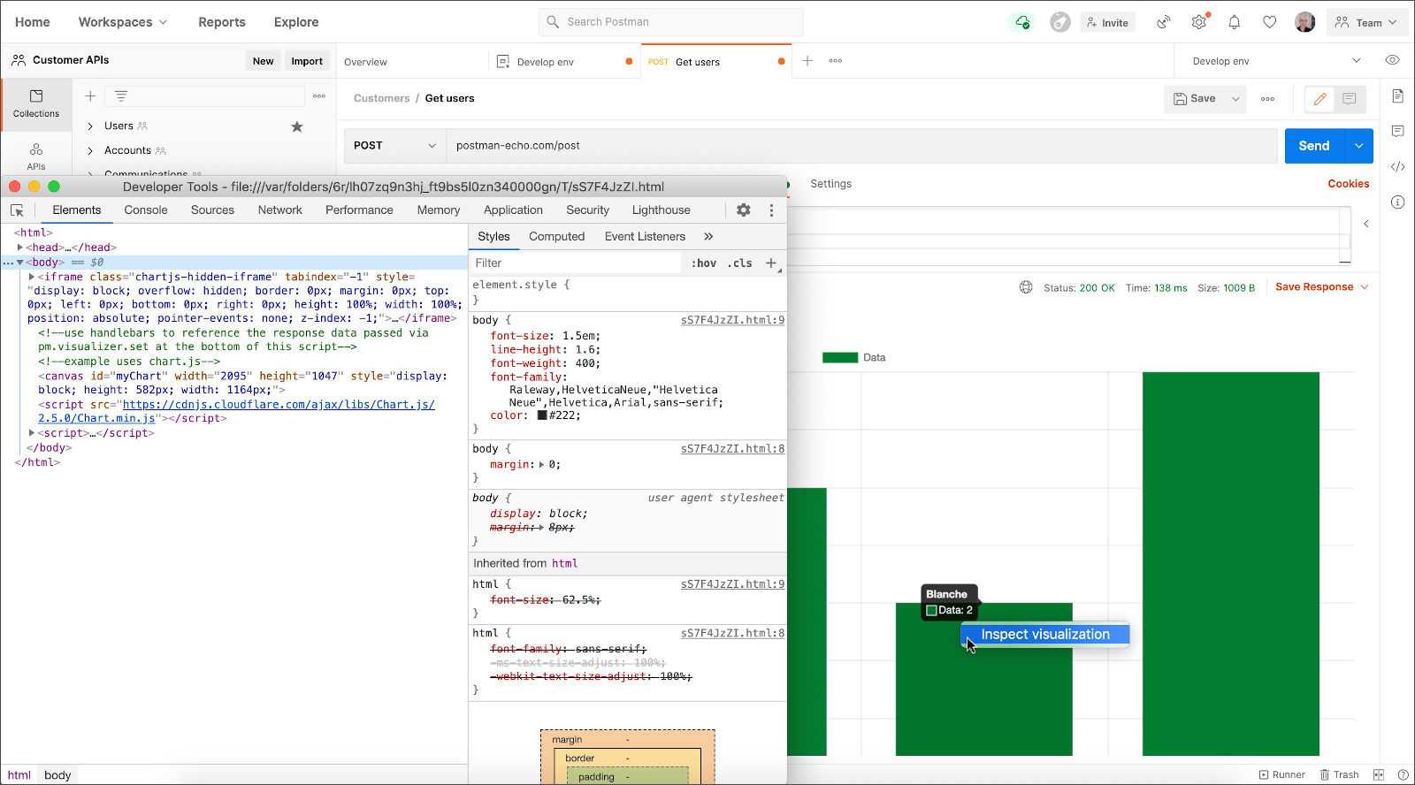Click the #222 color swatch in styles
This screenshot has width=1415, height=785.
(542, 415)
